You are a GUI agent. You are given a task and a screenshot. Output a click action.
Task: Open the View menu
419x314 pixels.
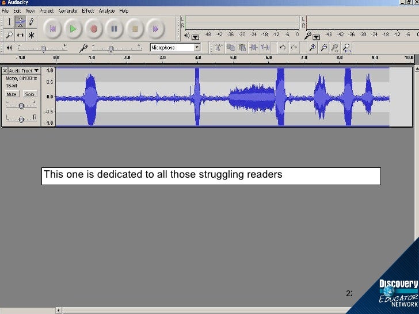click(x=30, y=11)
